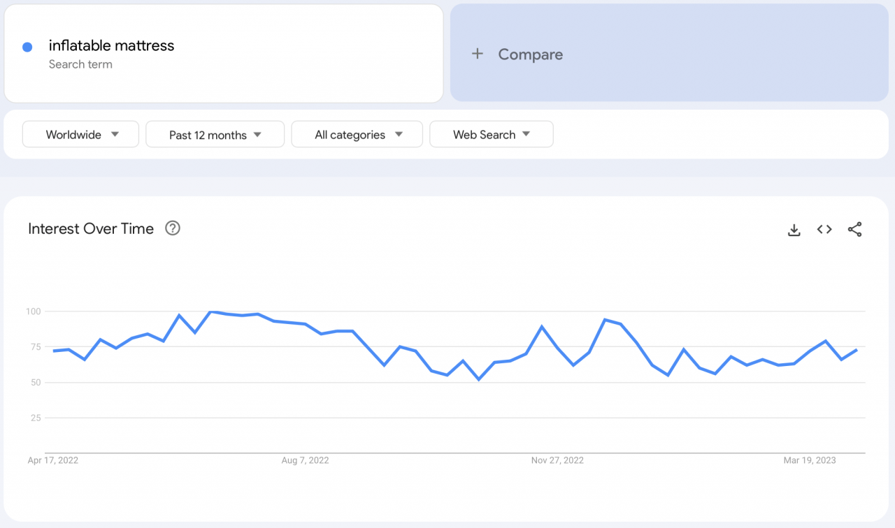Click the Compare panel to add a term
The height and width of the screenshot is (528, 895).
[x=668, y=54]
